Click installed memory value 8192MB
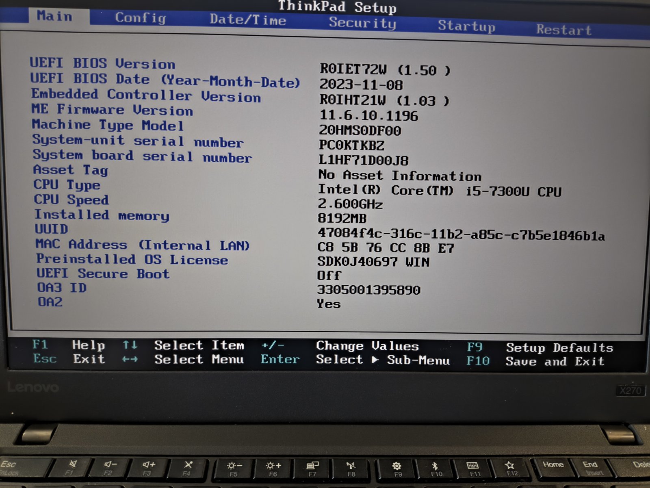 tap(342, 218)
